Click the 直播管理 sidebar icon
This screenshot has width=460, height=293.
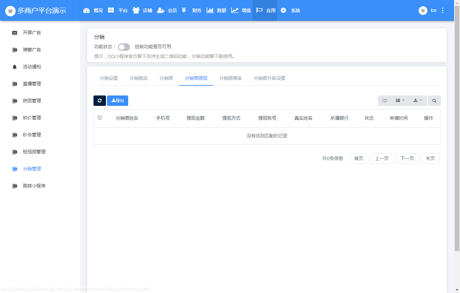[x=15, y=84]
